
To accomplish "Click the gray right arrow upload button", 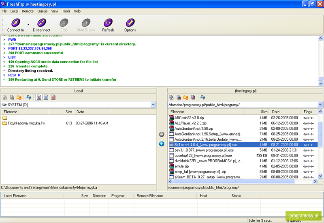I will point(162,134).
